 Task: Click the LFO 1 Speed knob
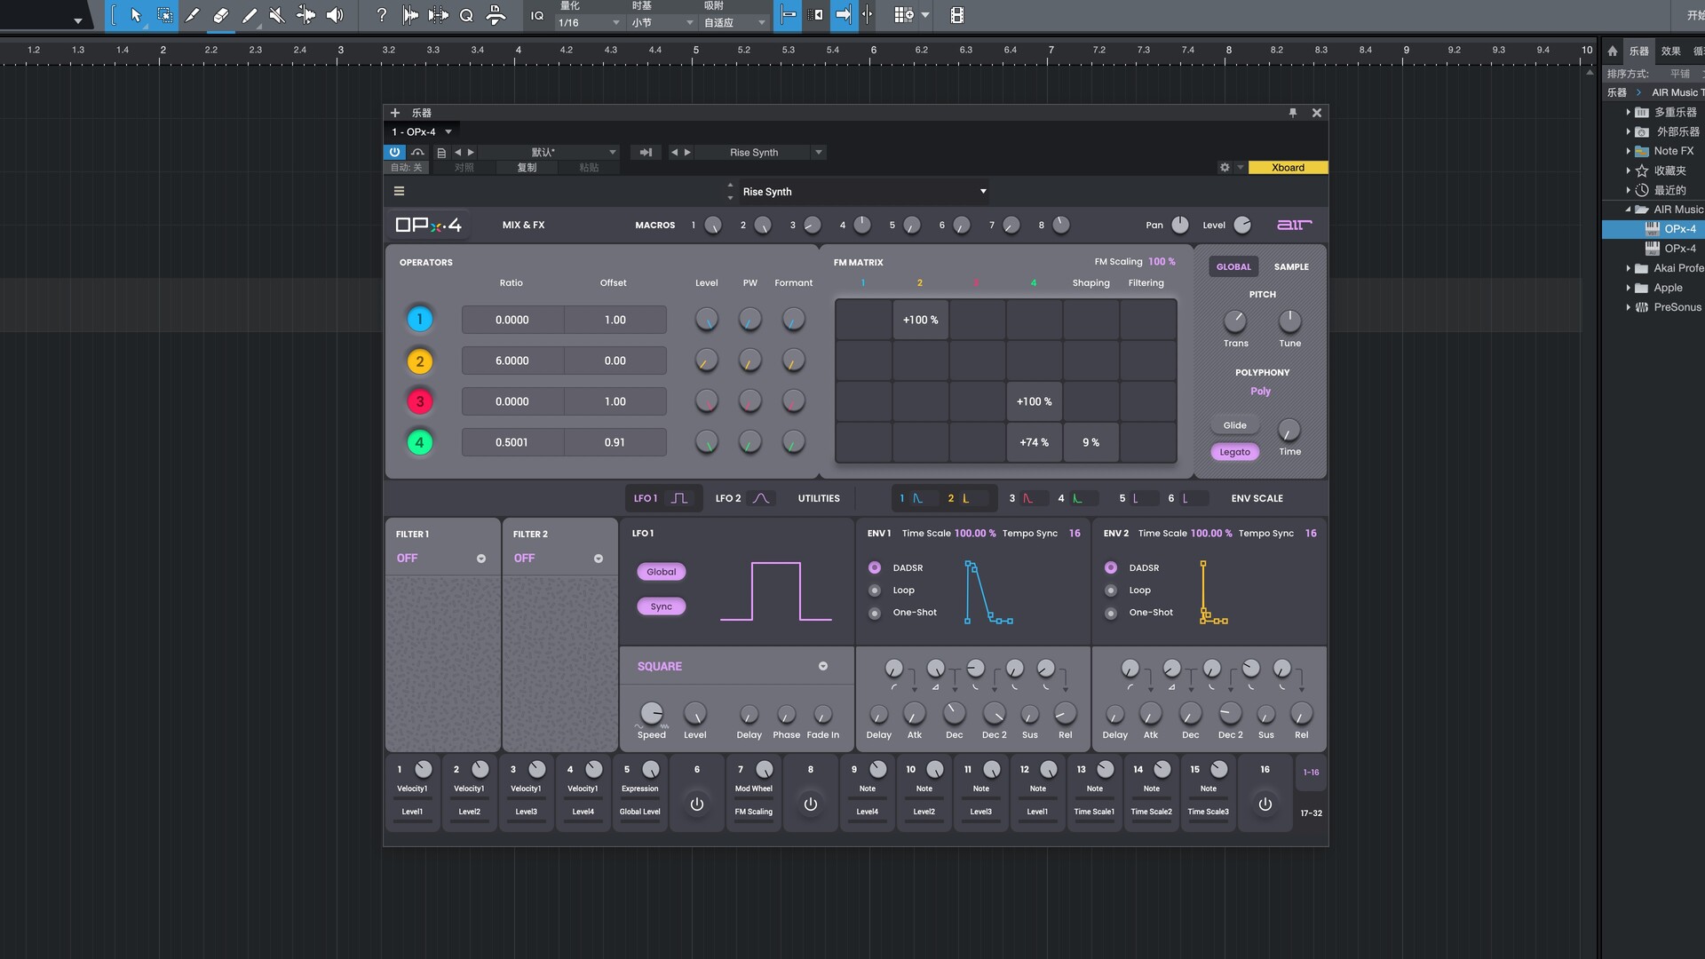[651, 713]
